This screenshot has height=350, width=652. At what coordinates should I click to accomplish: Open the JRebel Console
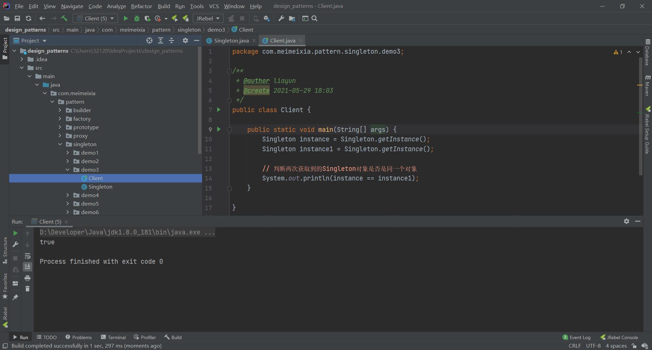(x=619, y=337)
